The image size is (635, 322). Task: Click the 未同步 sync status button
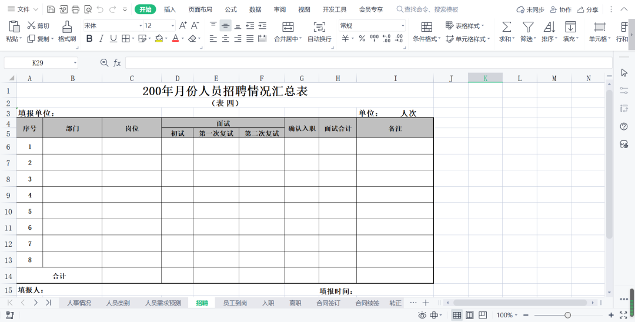pos(530,9)
